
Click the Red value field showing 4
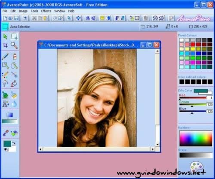[210, 98]
